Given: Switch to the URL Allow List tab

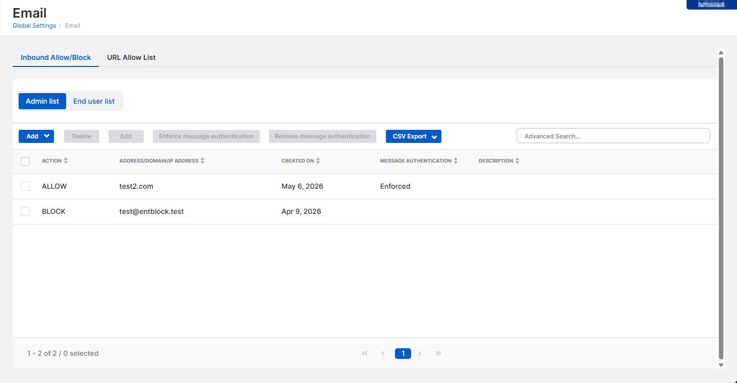Looking at the screenshot, I should tap(131, 57).
